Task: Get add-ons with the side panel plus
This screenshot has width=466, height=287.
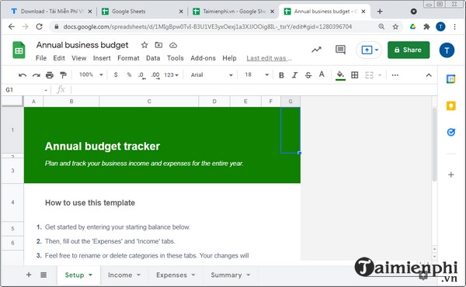Action: pos(450,175)
